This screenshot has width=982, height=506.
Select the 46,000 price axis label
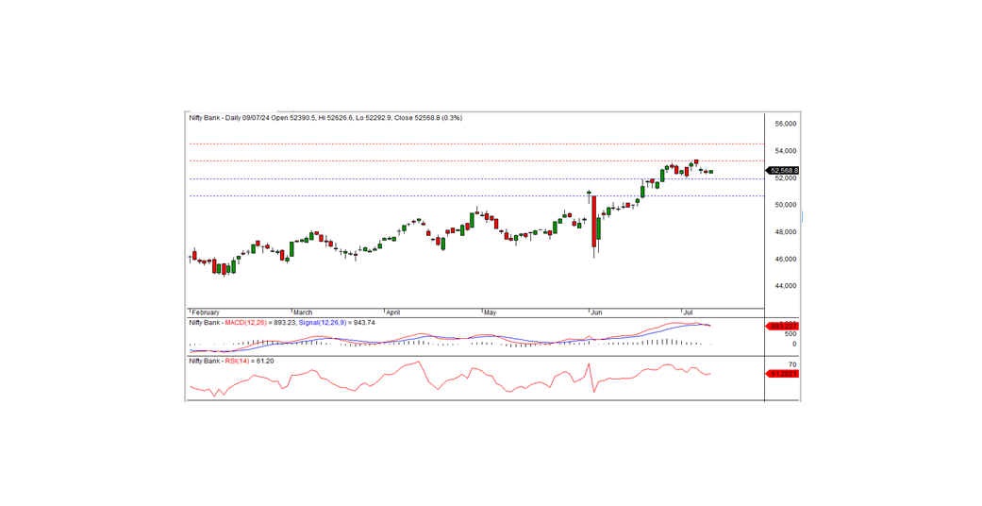785,259
